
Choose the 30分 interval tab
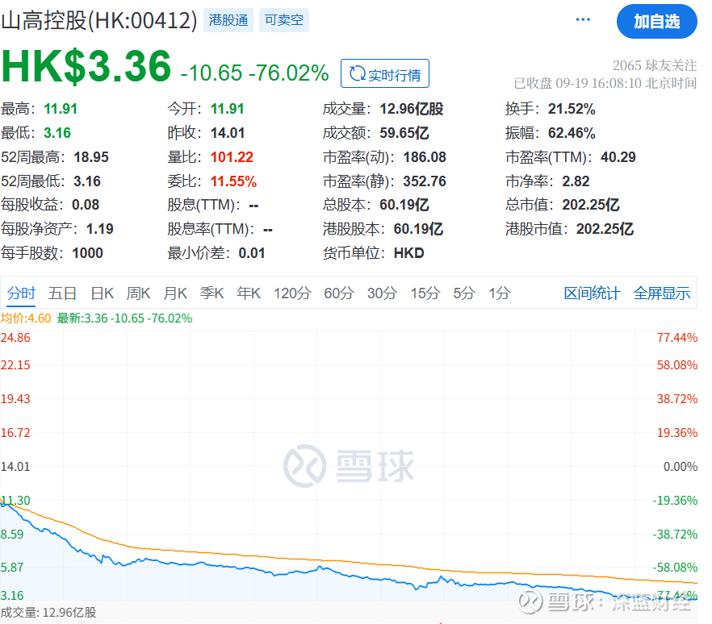[383, 293]
